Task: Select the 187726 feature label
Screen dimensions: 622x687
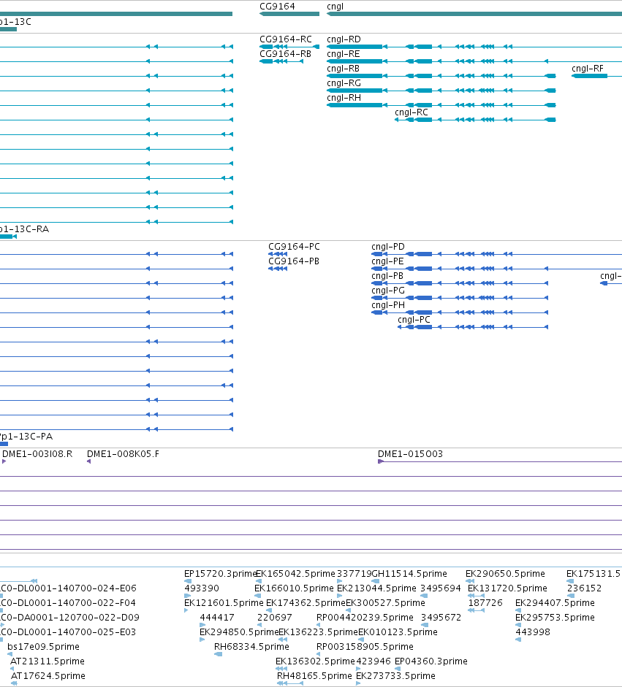Action: (x=485, y=602)
